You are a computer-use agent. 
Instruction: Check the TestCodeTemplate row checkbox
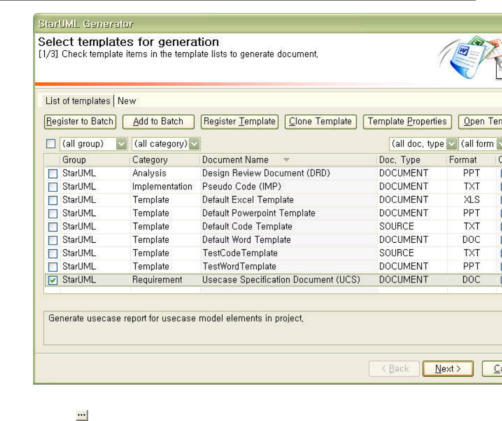click(x=53, y=253)
